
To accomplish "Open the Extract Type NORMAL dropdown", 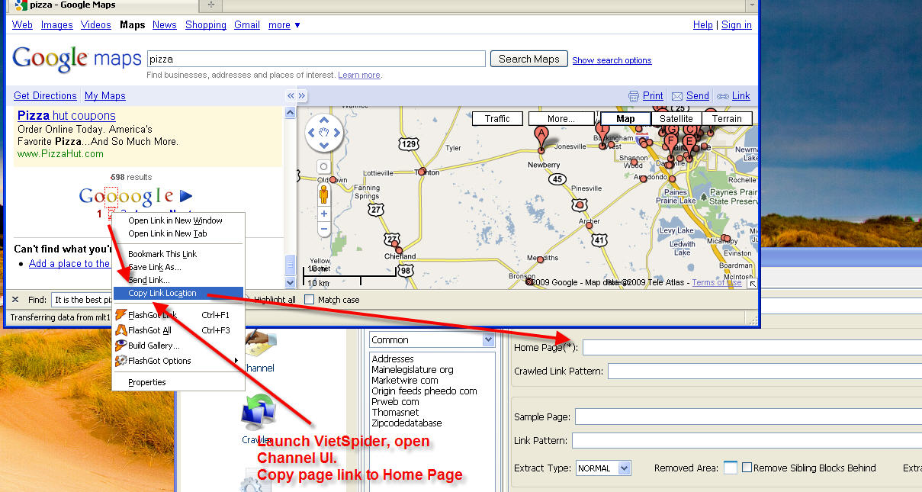I will tap(625, 468).
